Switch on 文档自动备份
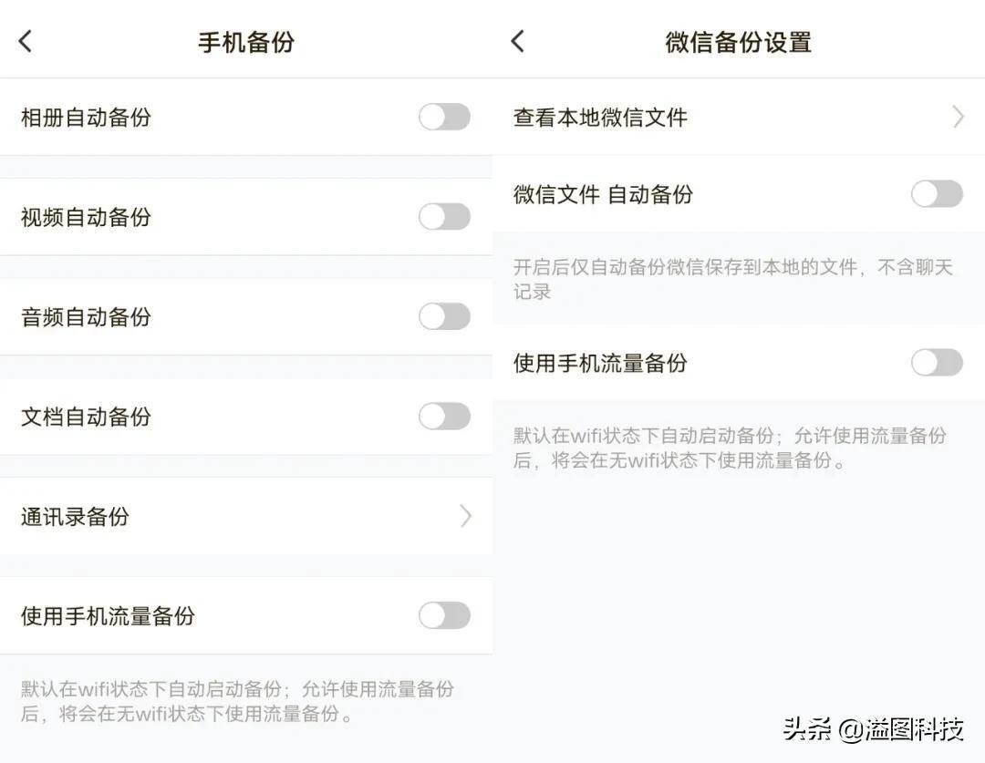985x763 pixels. 445,417
